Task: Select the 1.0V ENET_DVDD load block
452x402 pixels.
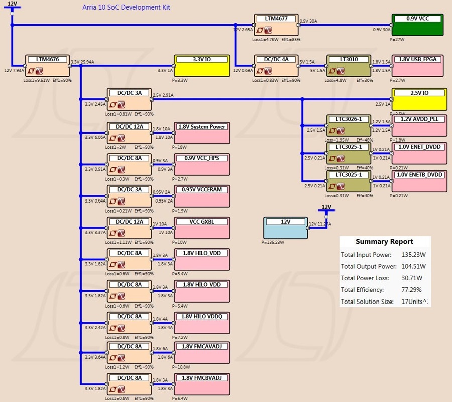Action: pyautogui.click(x=419, y=153)
